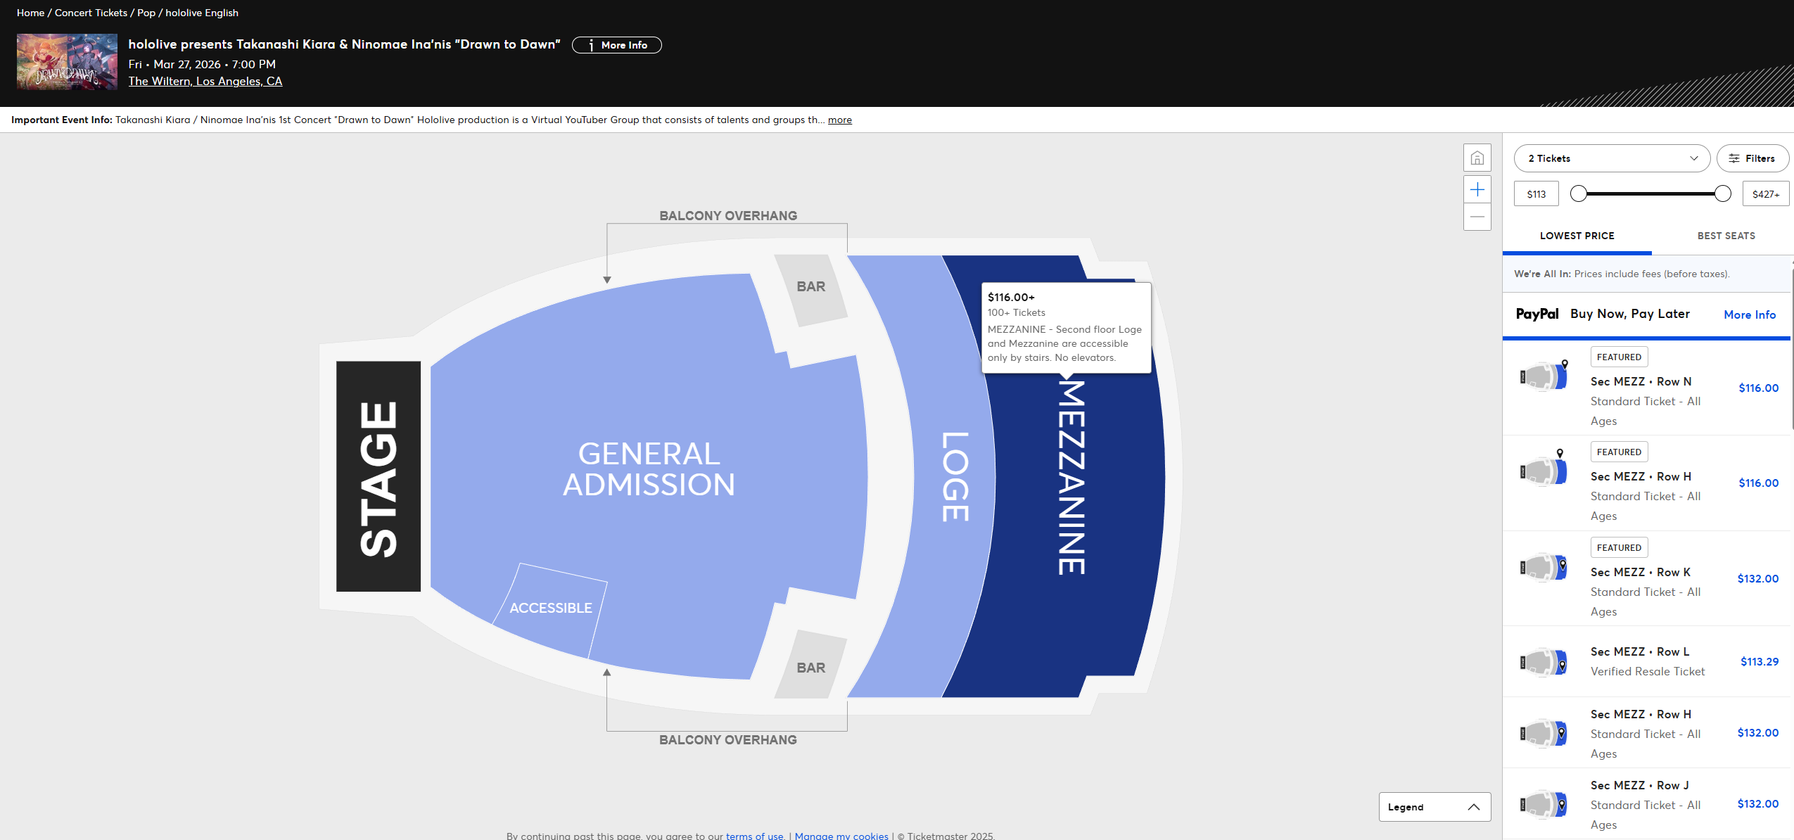The image size is (1794, 840).
Task: Expand Important Event Info with more link
Action: tap(839, 120)
